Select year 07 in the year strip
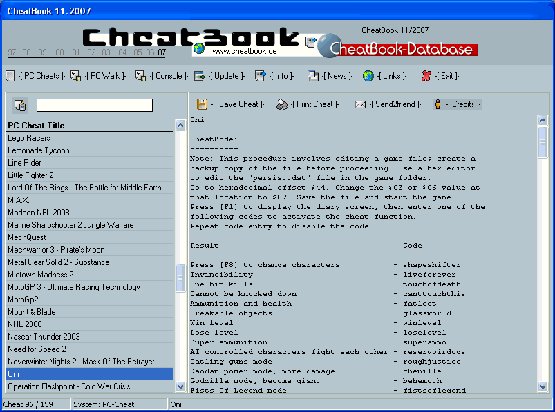555x412 pixels. coord(162,52)
